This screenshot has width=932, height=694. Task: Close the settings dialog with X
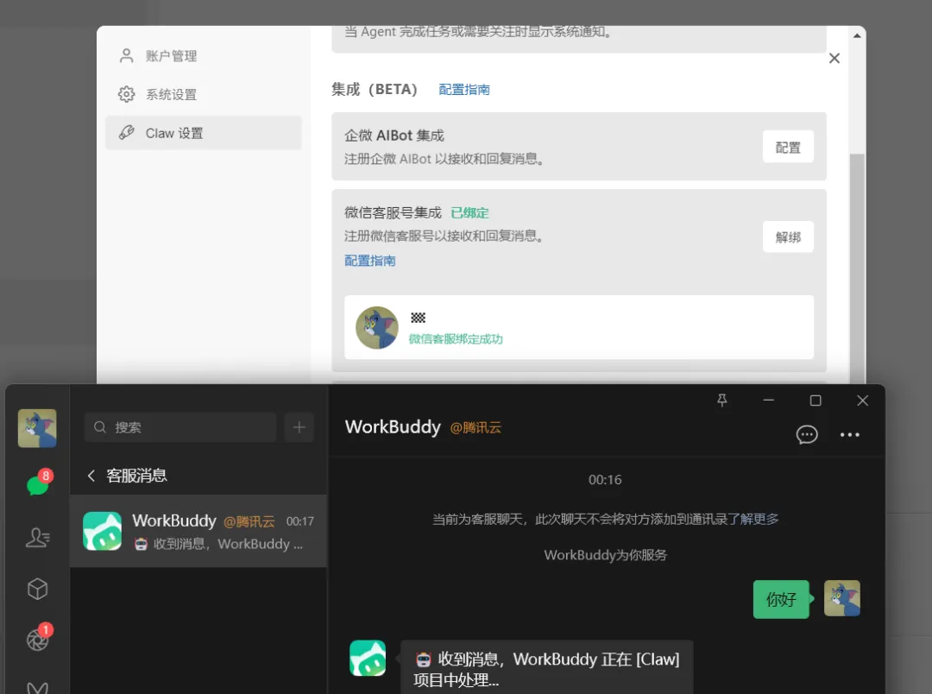834,59
